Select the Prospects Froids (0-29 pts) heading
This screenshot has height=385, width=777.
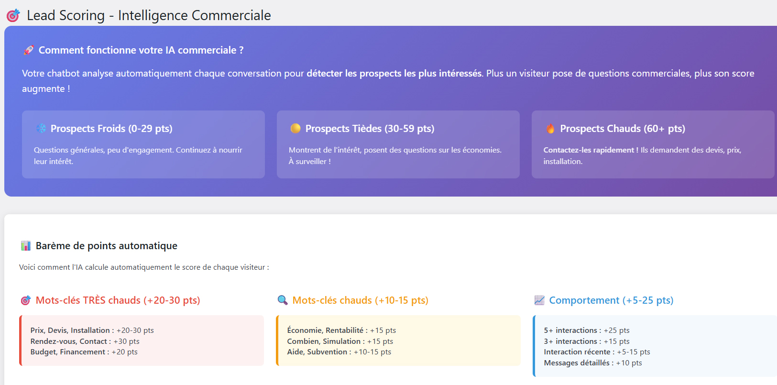[111, 129]
